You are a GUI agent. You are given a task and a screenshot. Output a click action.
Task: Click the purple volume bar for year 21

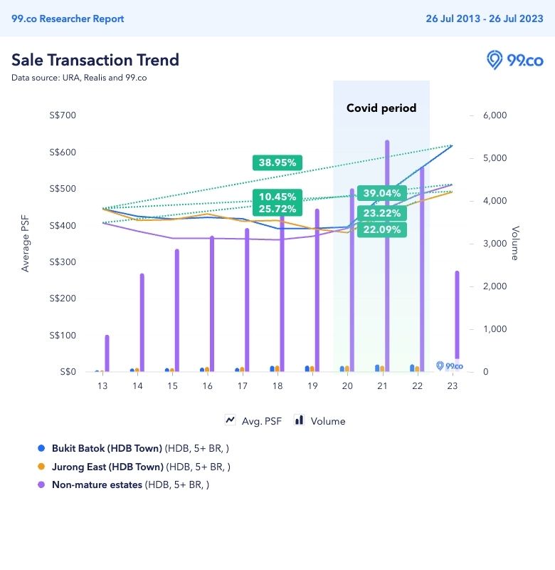[x=387, y=256]
